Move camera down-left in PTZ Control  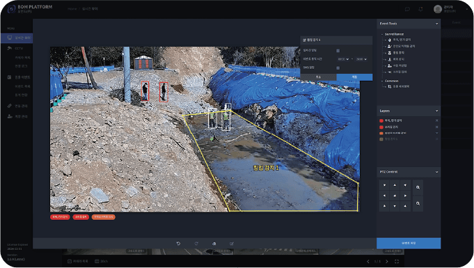point(384,206)
